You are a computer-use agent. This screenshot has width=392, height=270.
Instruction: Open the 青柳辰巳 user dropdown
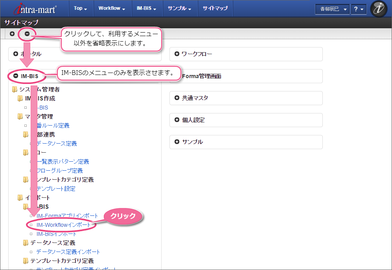tap(332, 9)
